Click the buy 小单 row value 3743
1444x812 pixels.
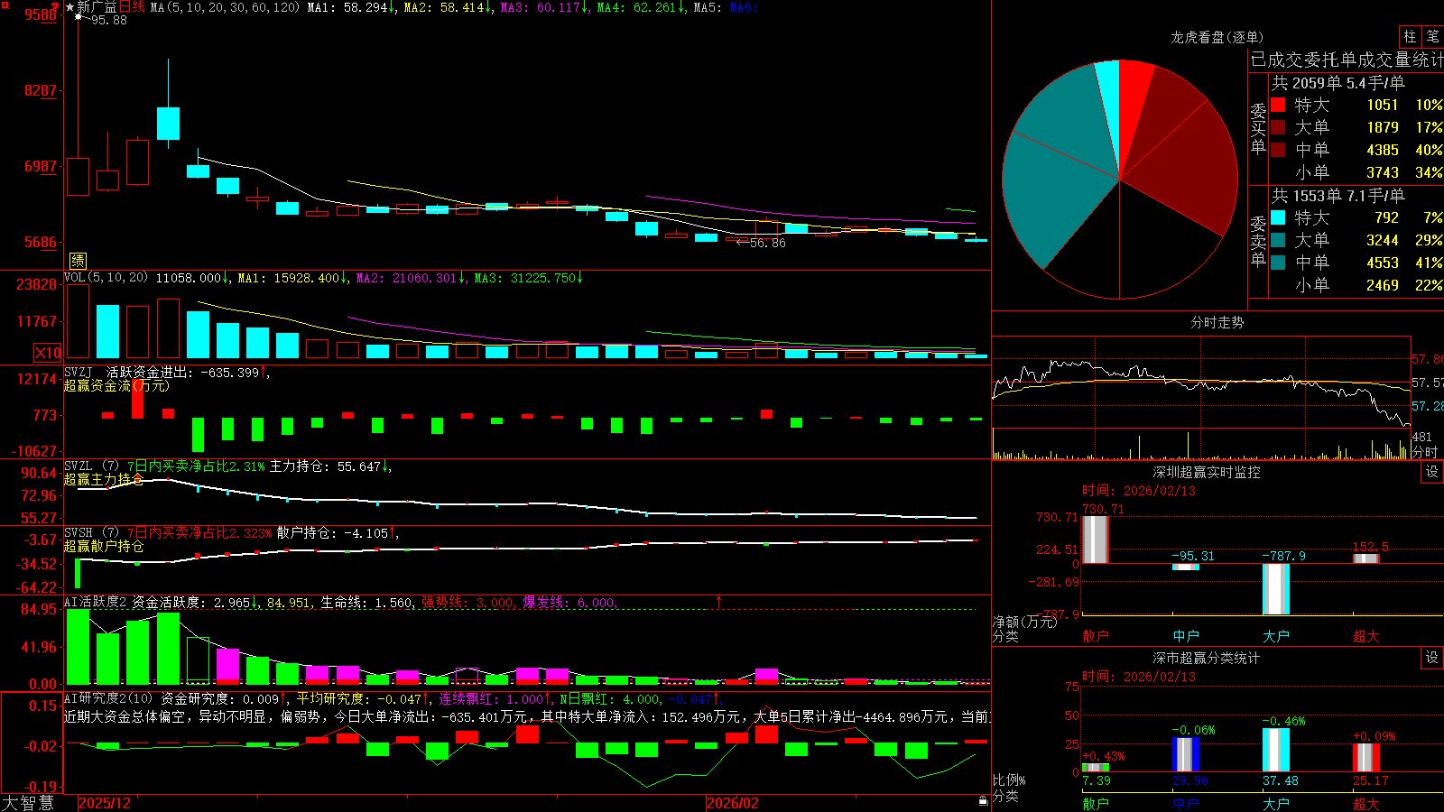pos(1382,172)
